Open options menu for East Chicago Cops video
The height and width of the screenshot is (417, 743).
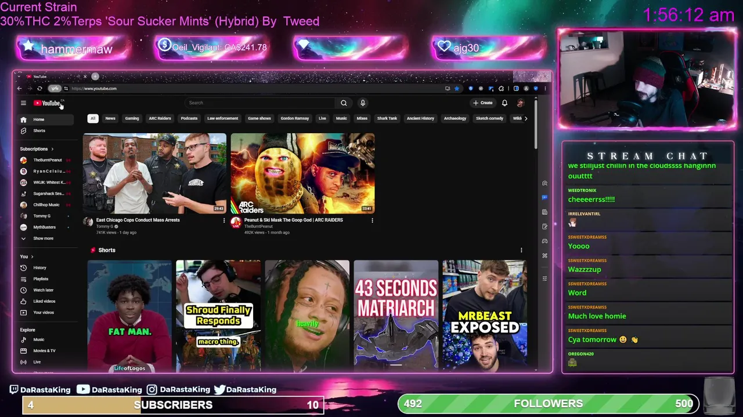224,220
